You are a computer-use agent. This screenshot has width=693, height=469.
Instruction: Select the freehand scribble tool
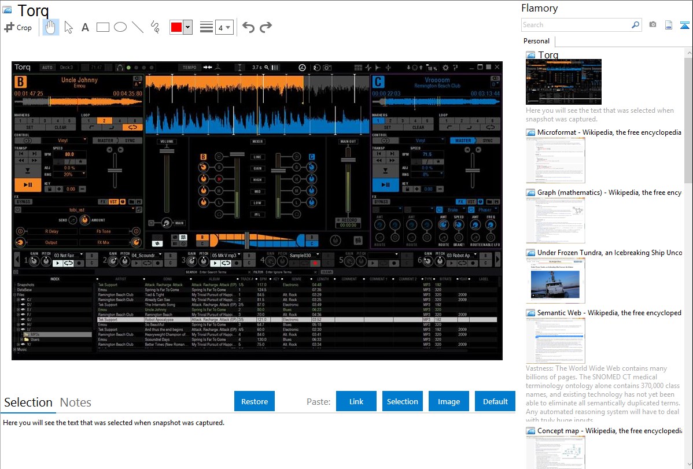pyautogui.click(x=155, y=27)
